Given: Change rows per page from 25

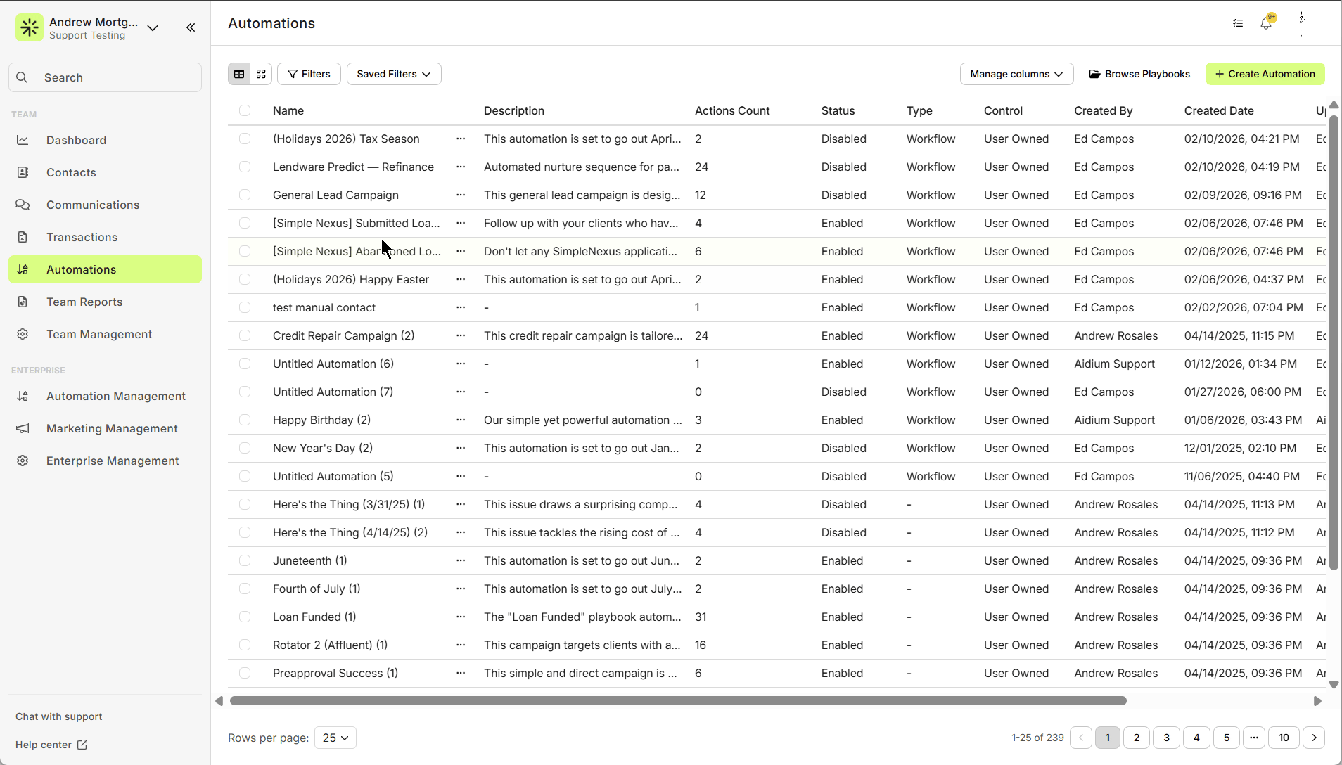Looking at the screenshot, I should click(x=335, y=738).
